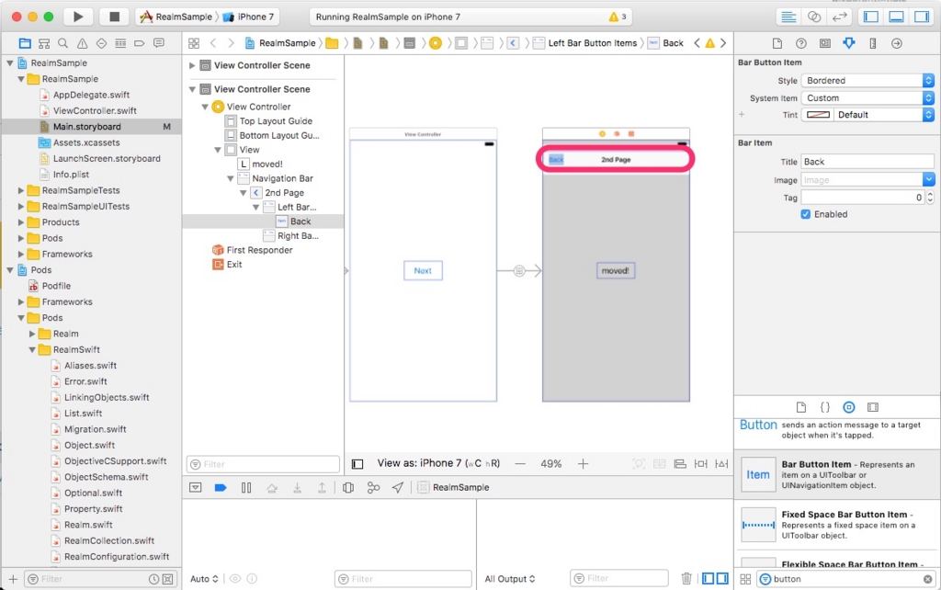941x590 pixels.
Task: Open the test navigator tab
Action: coord(101,43)
